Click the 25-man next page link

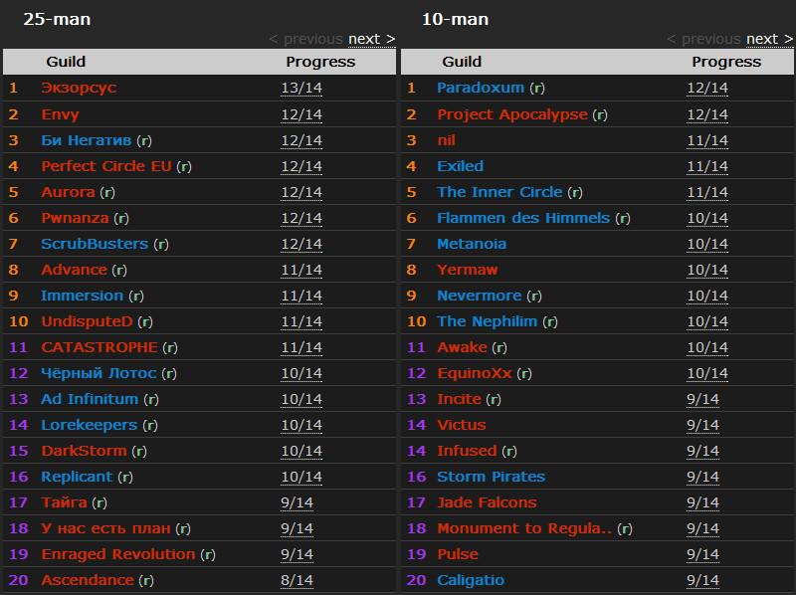[371, 39]
